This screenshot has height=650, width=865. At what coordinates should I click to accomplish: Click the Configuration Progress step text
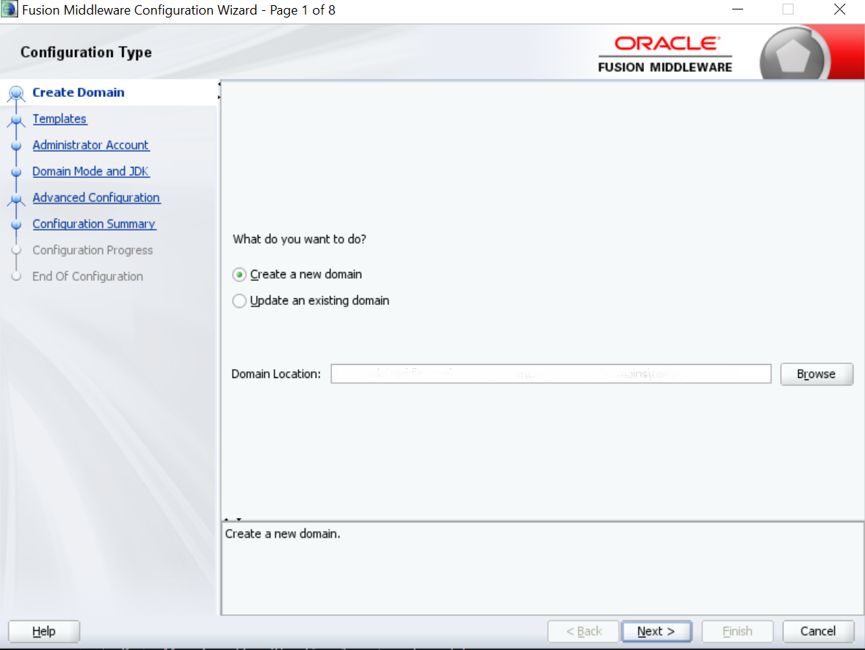pyautogui.click(x=93, y=250)
